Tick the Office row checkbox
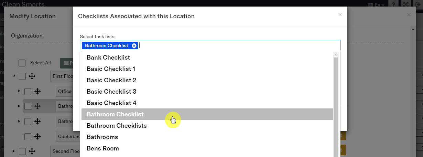Image resolution: width=423 pixels, height=157 pixels. [x=28, y=91]
